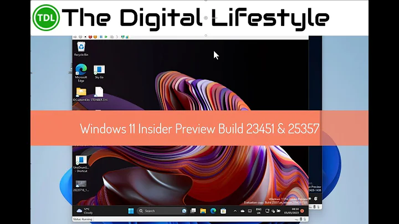This screenshot has width=399, height=224.
Task: Open the Sky Go desktop shortcut
Action: tap(99, 72)
